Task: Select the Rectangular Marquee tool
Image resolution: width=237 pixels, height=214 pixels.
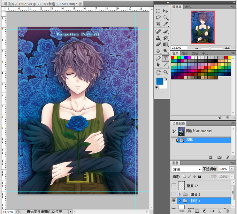Action: (158, 11)
